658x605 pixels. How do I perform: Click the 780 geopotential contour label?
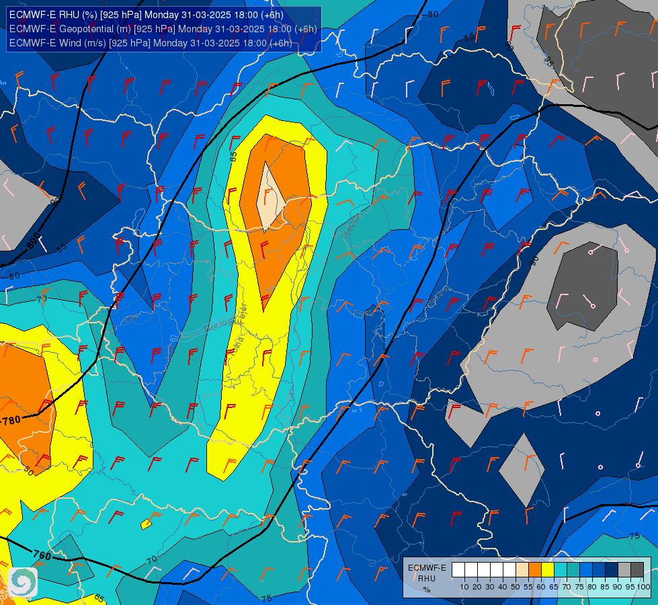tap(11, 420)
